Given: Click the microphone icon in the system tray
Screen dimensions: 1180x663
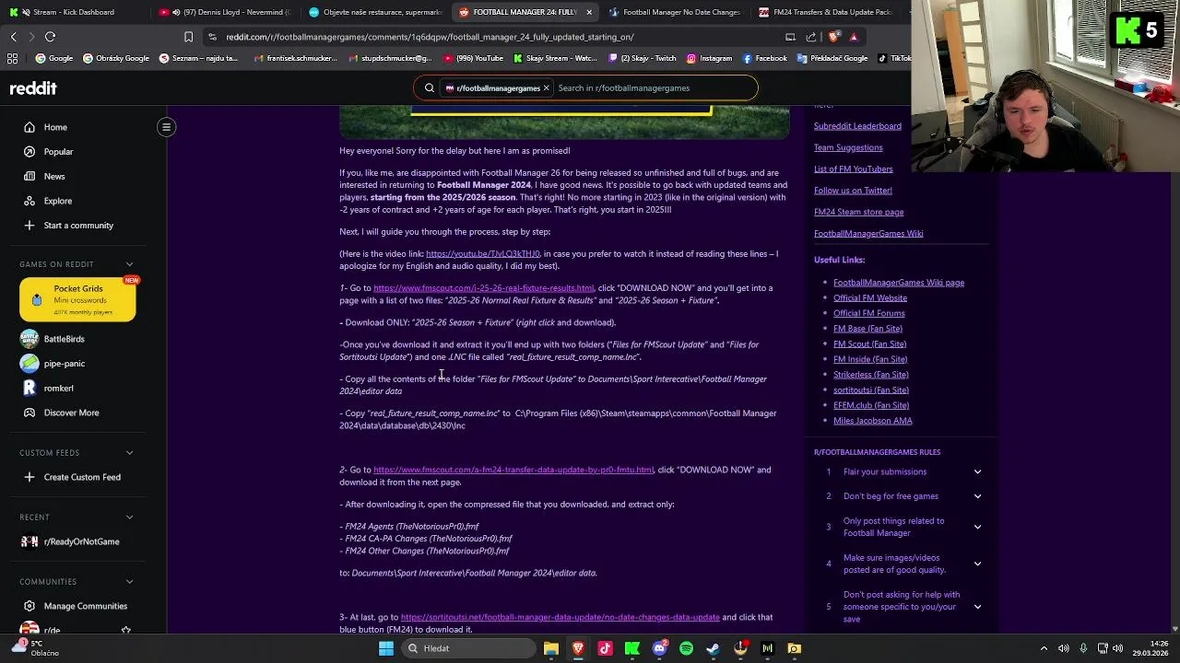Looking at the screenshot, I should (x=1083, y=648).
